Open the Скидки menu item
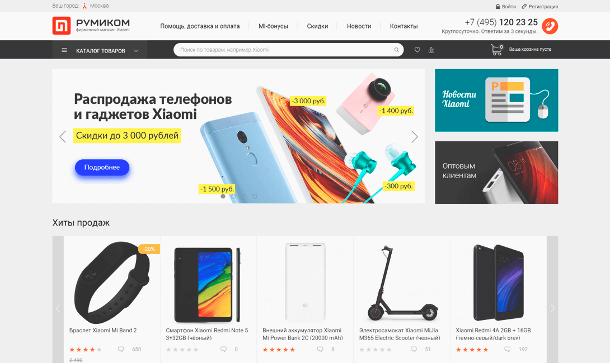The height and width of the screenshot is (363, 610). (x=317, y=26)
